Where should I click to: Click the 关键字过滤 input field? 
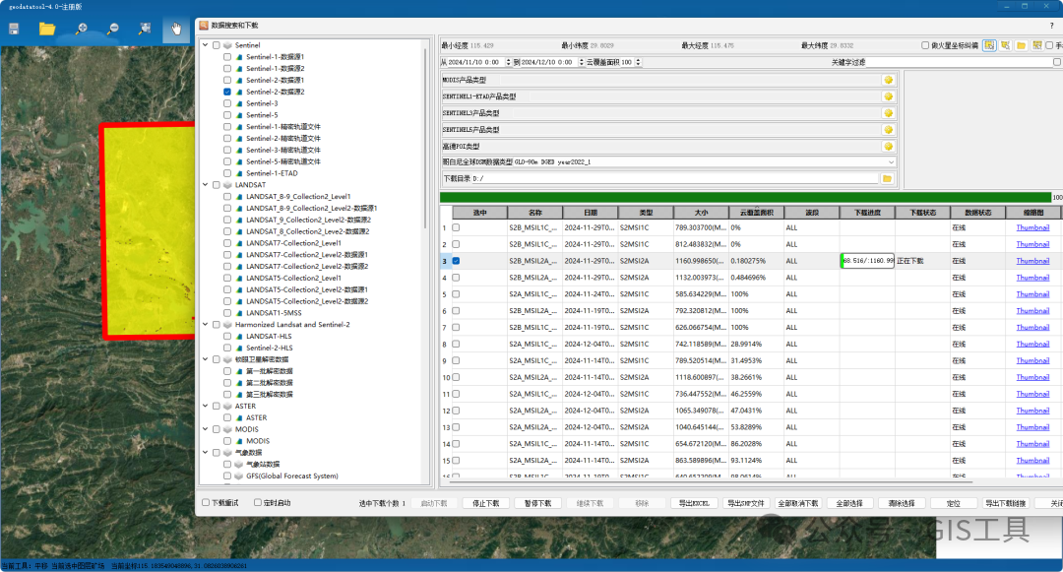(x=960, y=62)
